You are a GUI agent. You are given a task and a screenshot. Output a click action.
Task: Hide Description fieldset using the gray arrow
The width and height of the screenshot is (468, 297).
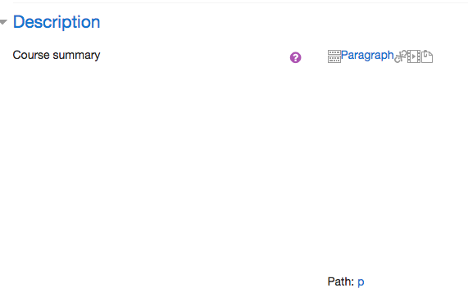click(x=3, y=22)
